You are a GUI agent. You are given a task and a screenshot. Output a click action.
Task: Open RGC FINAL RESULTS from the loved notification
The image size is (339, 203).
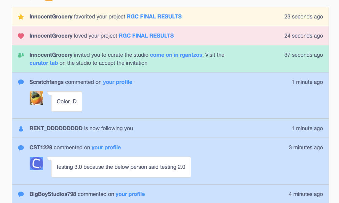pos(146,36)
